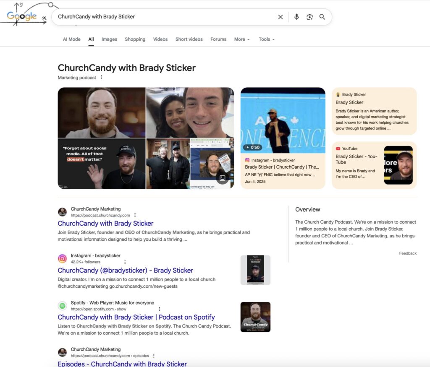Click inside the Google search input field
This screenshot has width=430, height=367.
point(164,17)
